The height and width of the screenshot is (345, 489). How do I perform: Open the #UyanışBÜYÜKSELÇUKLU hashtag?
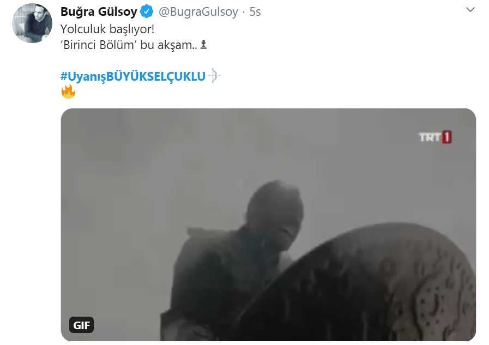[x=133, y=76]
